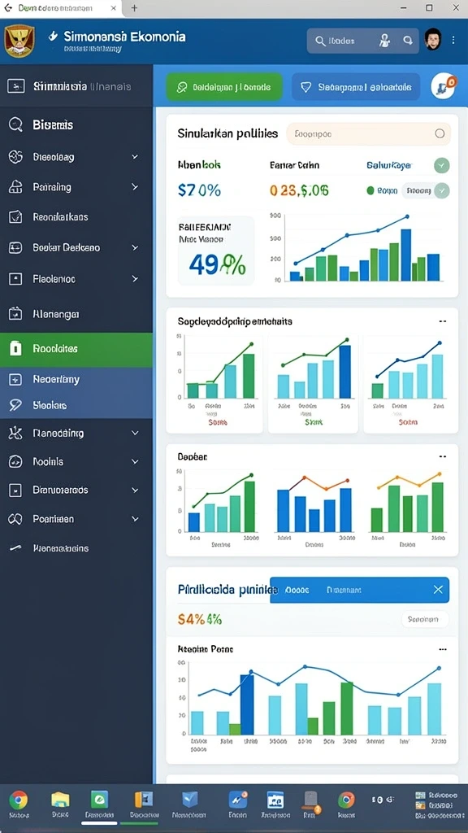
Task: Toggle the lower green checkmark switch on the pill
Action: (441, 190)
